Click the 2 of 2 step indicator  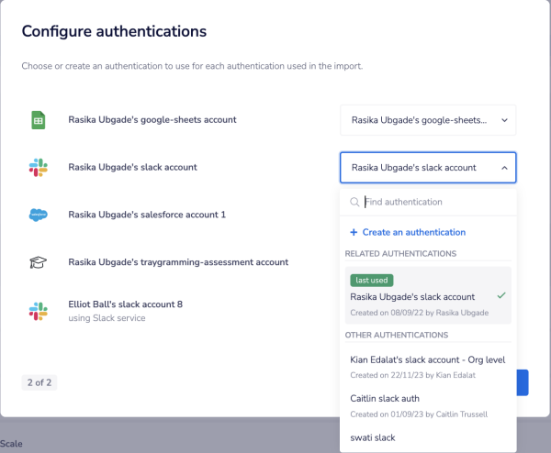(x=39, y=382)
